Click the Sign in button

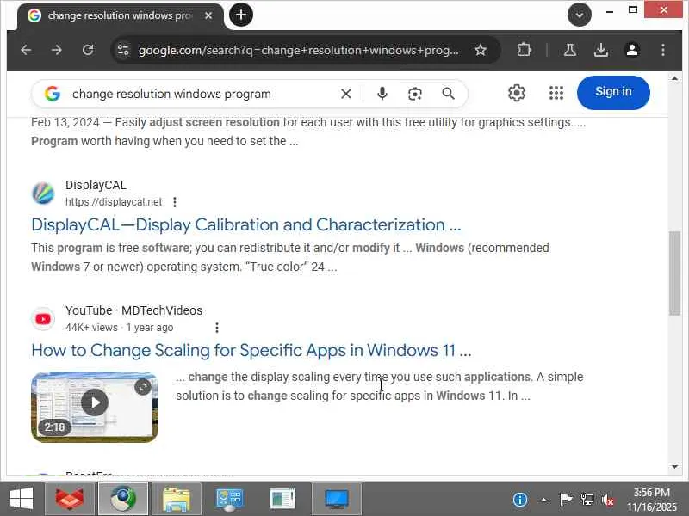tap(613, 93)
